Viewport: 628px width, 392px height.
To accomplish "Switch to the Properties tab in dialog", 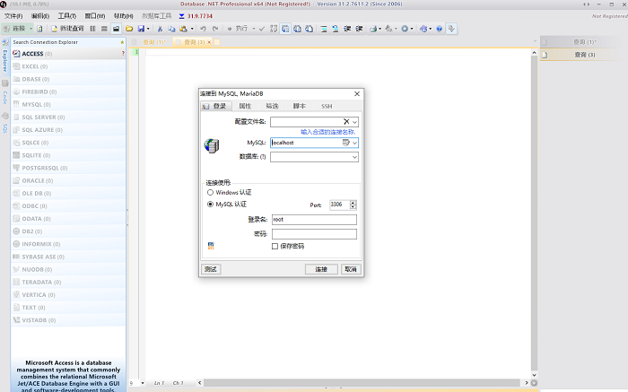I will coord(245,106).
